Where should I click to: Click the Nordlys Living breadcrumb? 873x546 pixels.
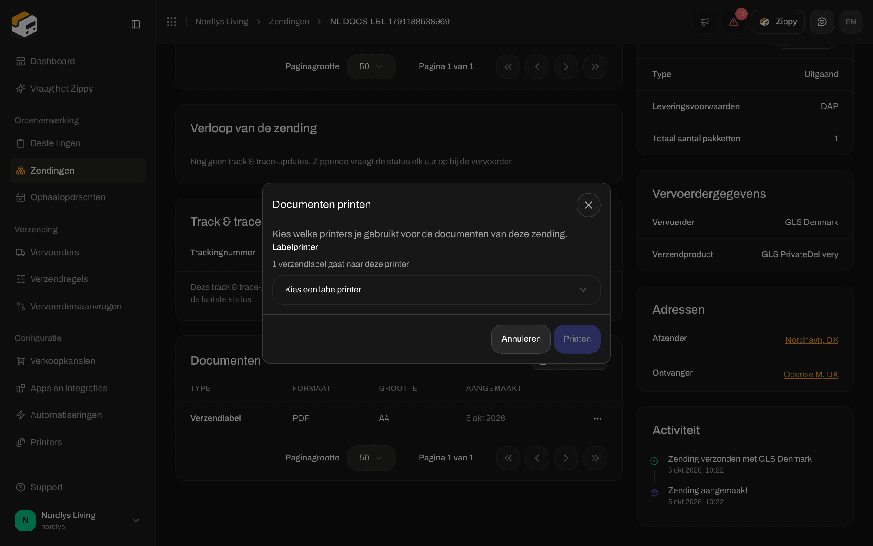click(x=222, y=22)
